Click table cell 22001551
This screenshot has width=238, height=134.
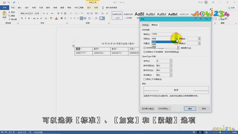point(101,53)
